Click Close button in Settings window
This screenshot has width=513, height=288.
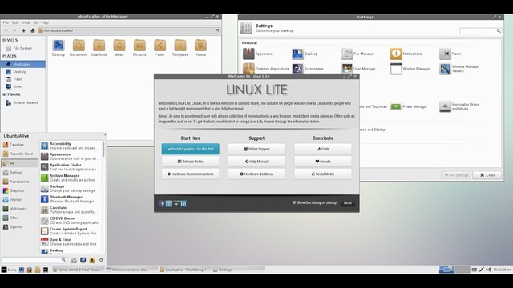[487, 175]
